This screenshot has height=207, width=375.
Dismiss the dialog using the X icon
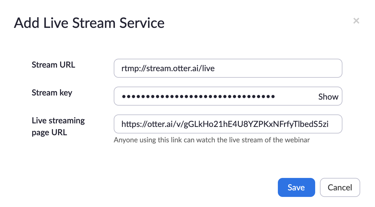356,21
